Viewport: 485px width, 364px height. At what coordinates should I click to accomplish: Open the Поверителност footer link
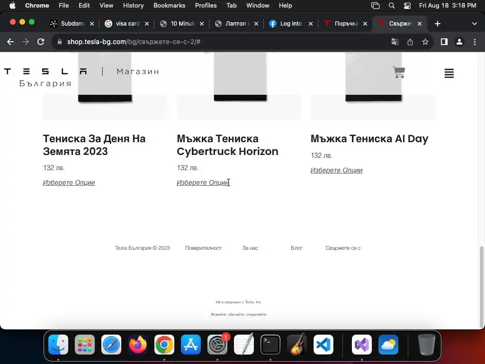[x=203, y=248]
